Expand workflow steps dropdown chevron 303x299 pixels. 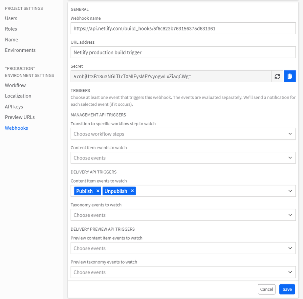(x=290, y=134)
